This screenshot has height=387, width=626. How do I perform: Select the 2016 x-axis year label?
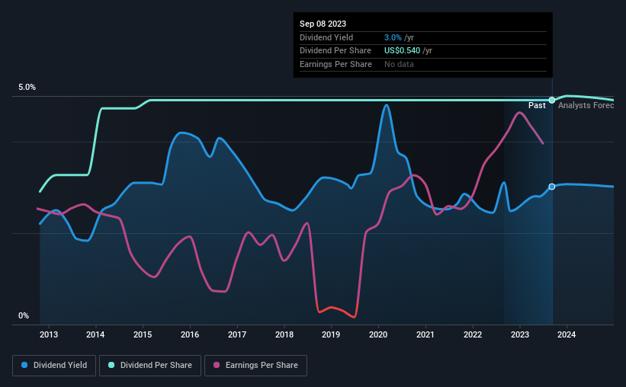(x=190, y=334)
